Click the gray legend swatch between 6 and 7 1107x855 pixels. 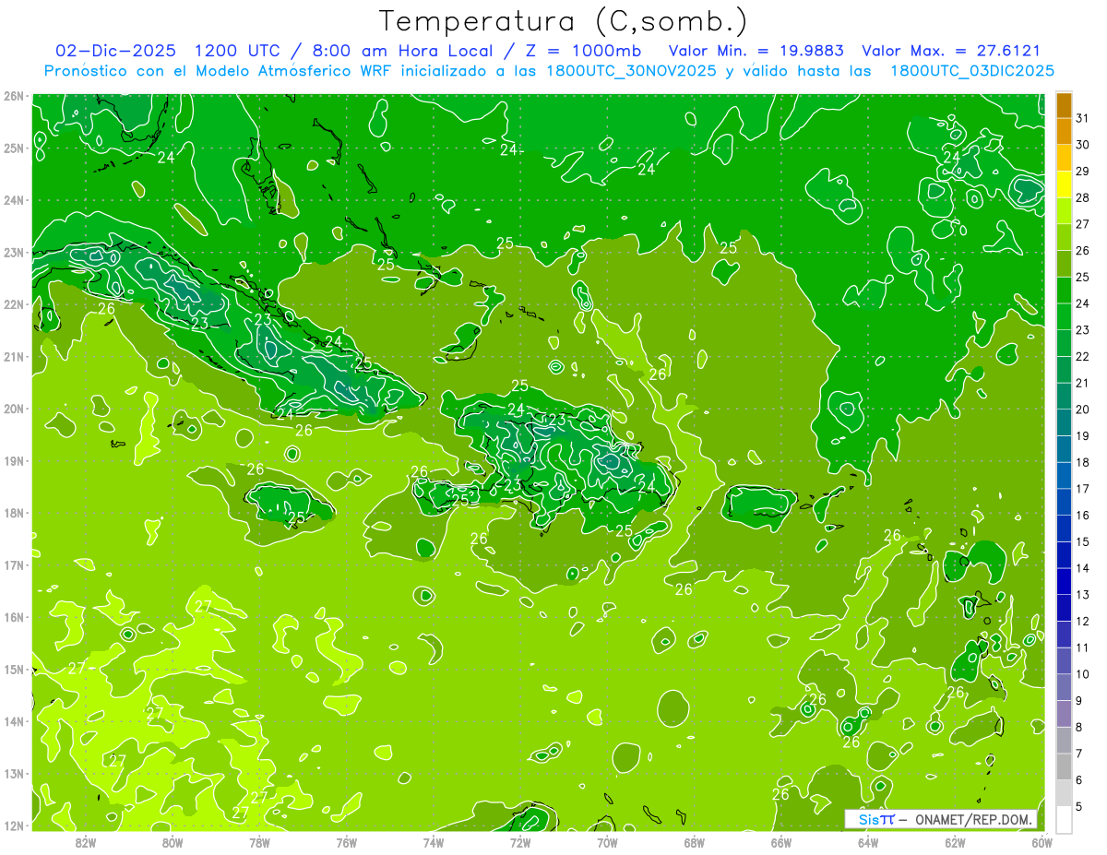pyautogui.click(x=1064, y=766)
